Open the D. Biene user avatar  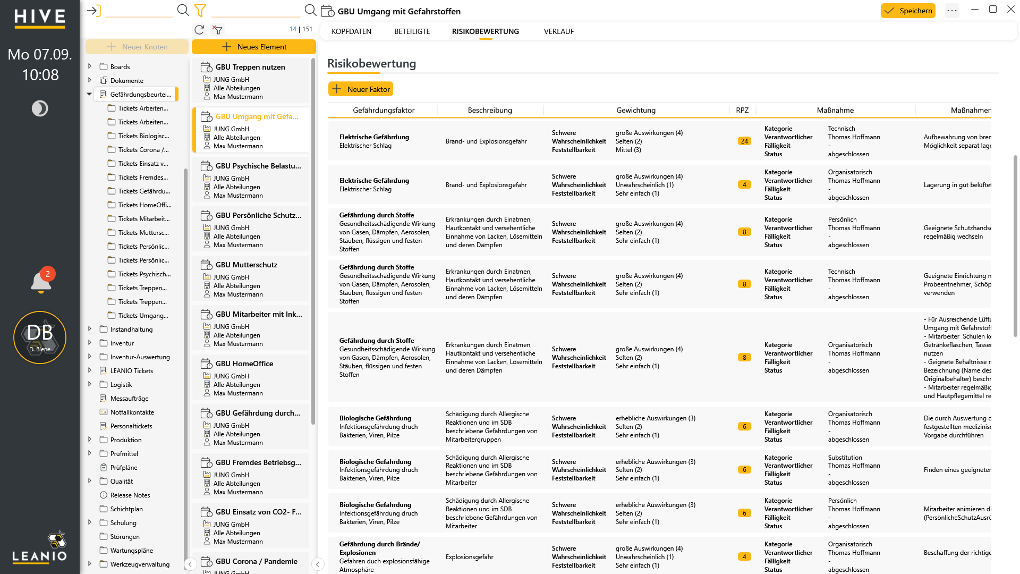[40, 337]
